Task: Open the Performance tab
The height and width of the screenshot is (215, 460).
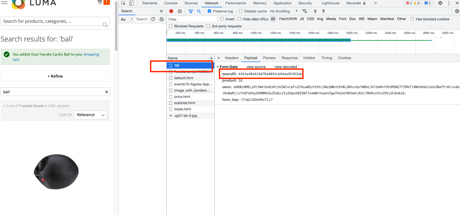Action: (236, 3)
